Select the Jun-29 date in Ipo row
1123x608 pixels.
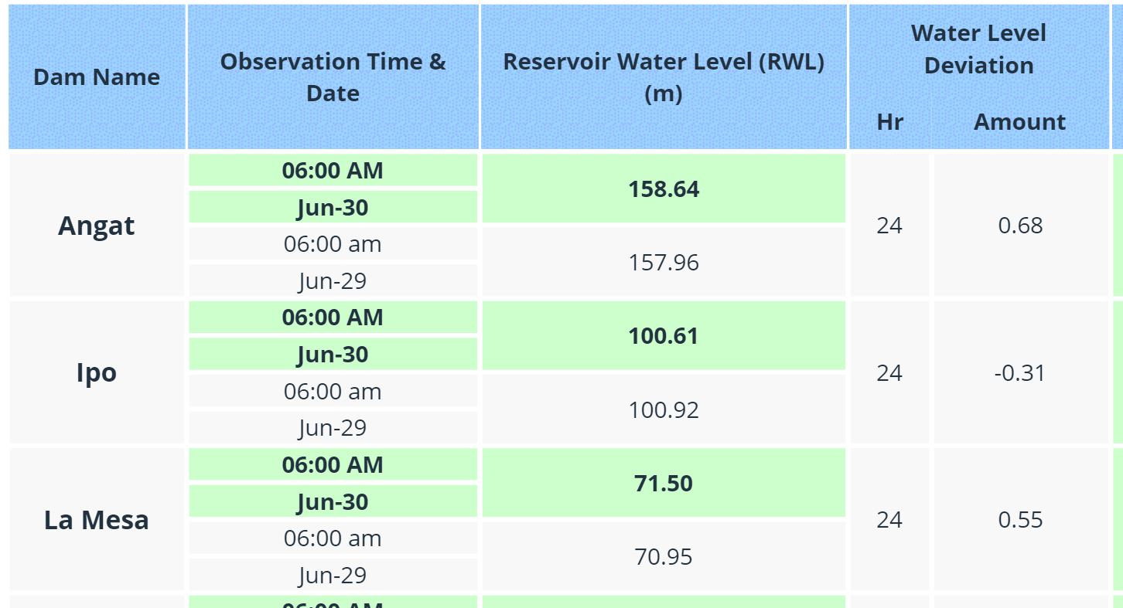click(x=333, y=428)
